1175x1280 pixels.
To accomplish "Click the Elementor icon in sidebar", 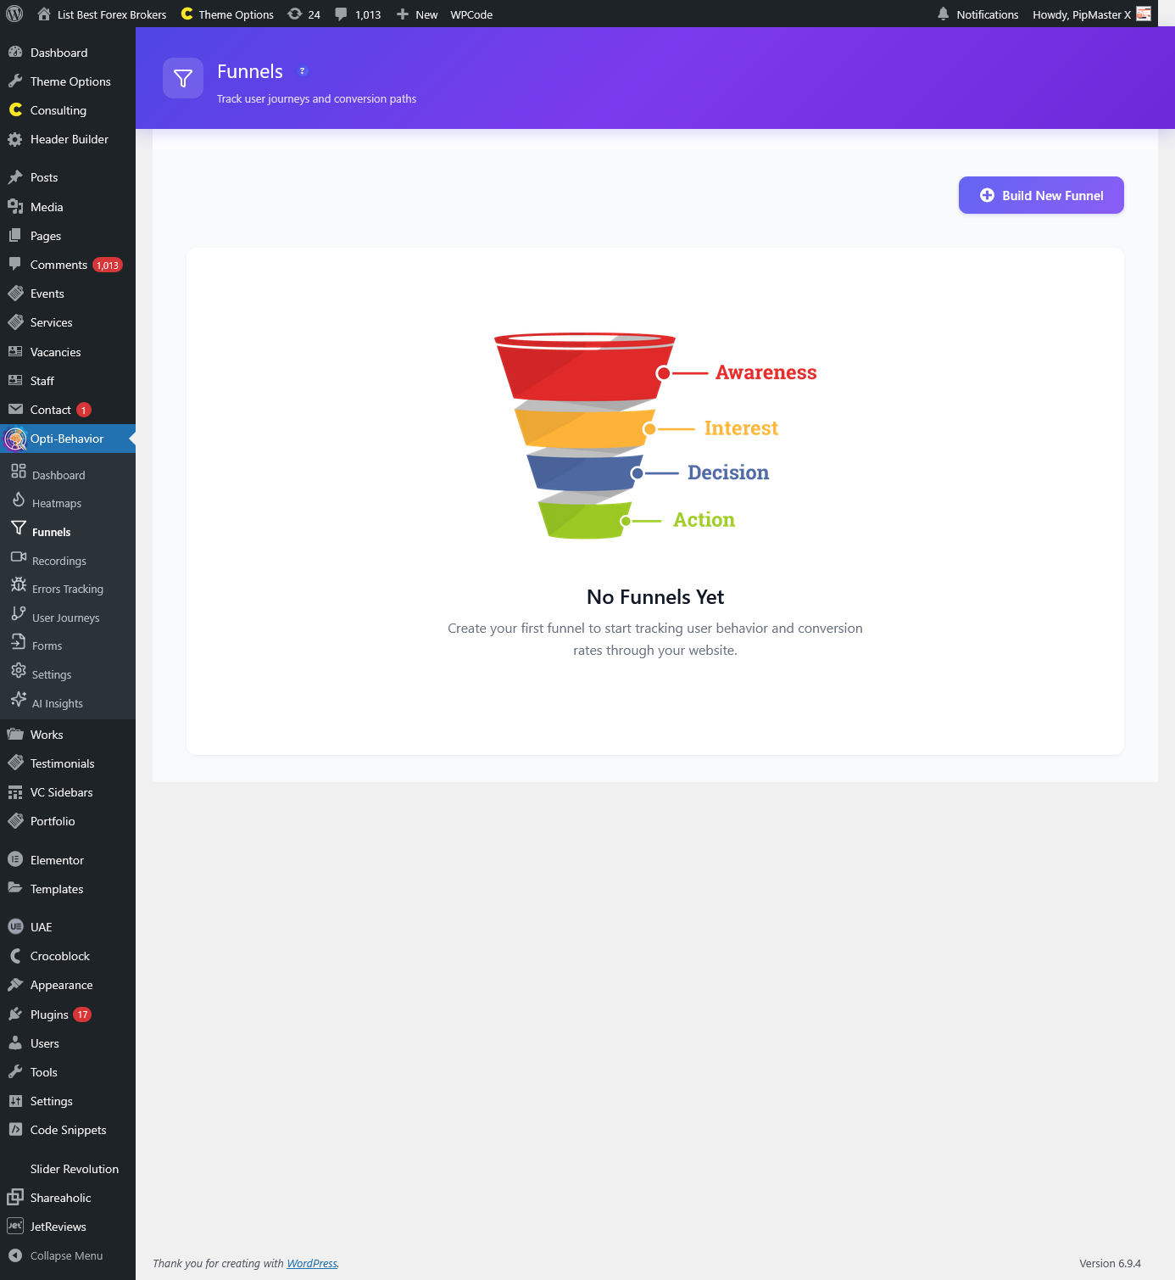I will click(15, 859).
